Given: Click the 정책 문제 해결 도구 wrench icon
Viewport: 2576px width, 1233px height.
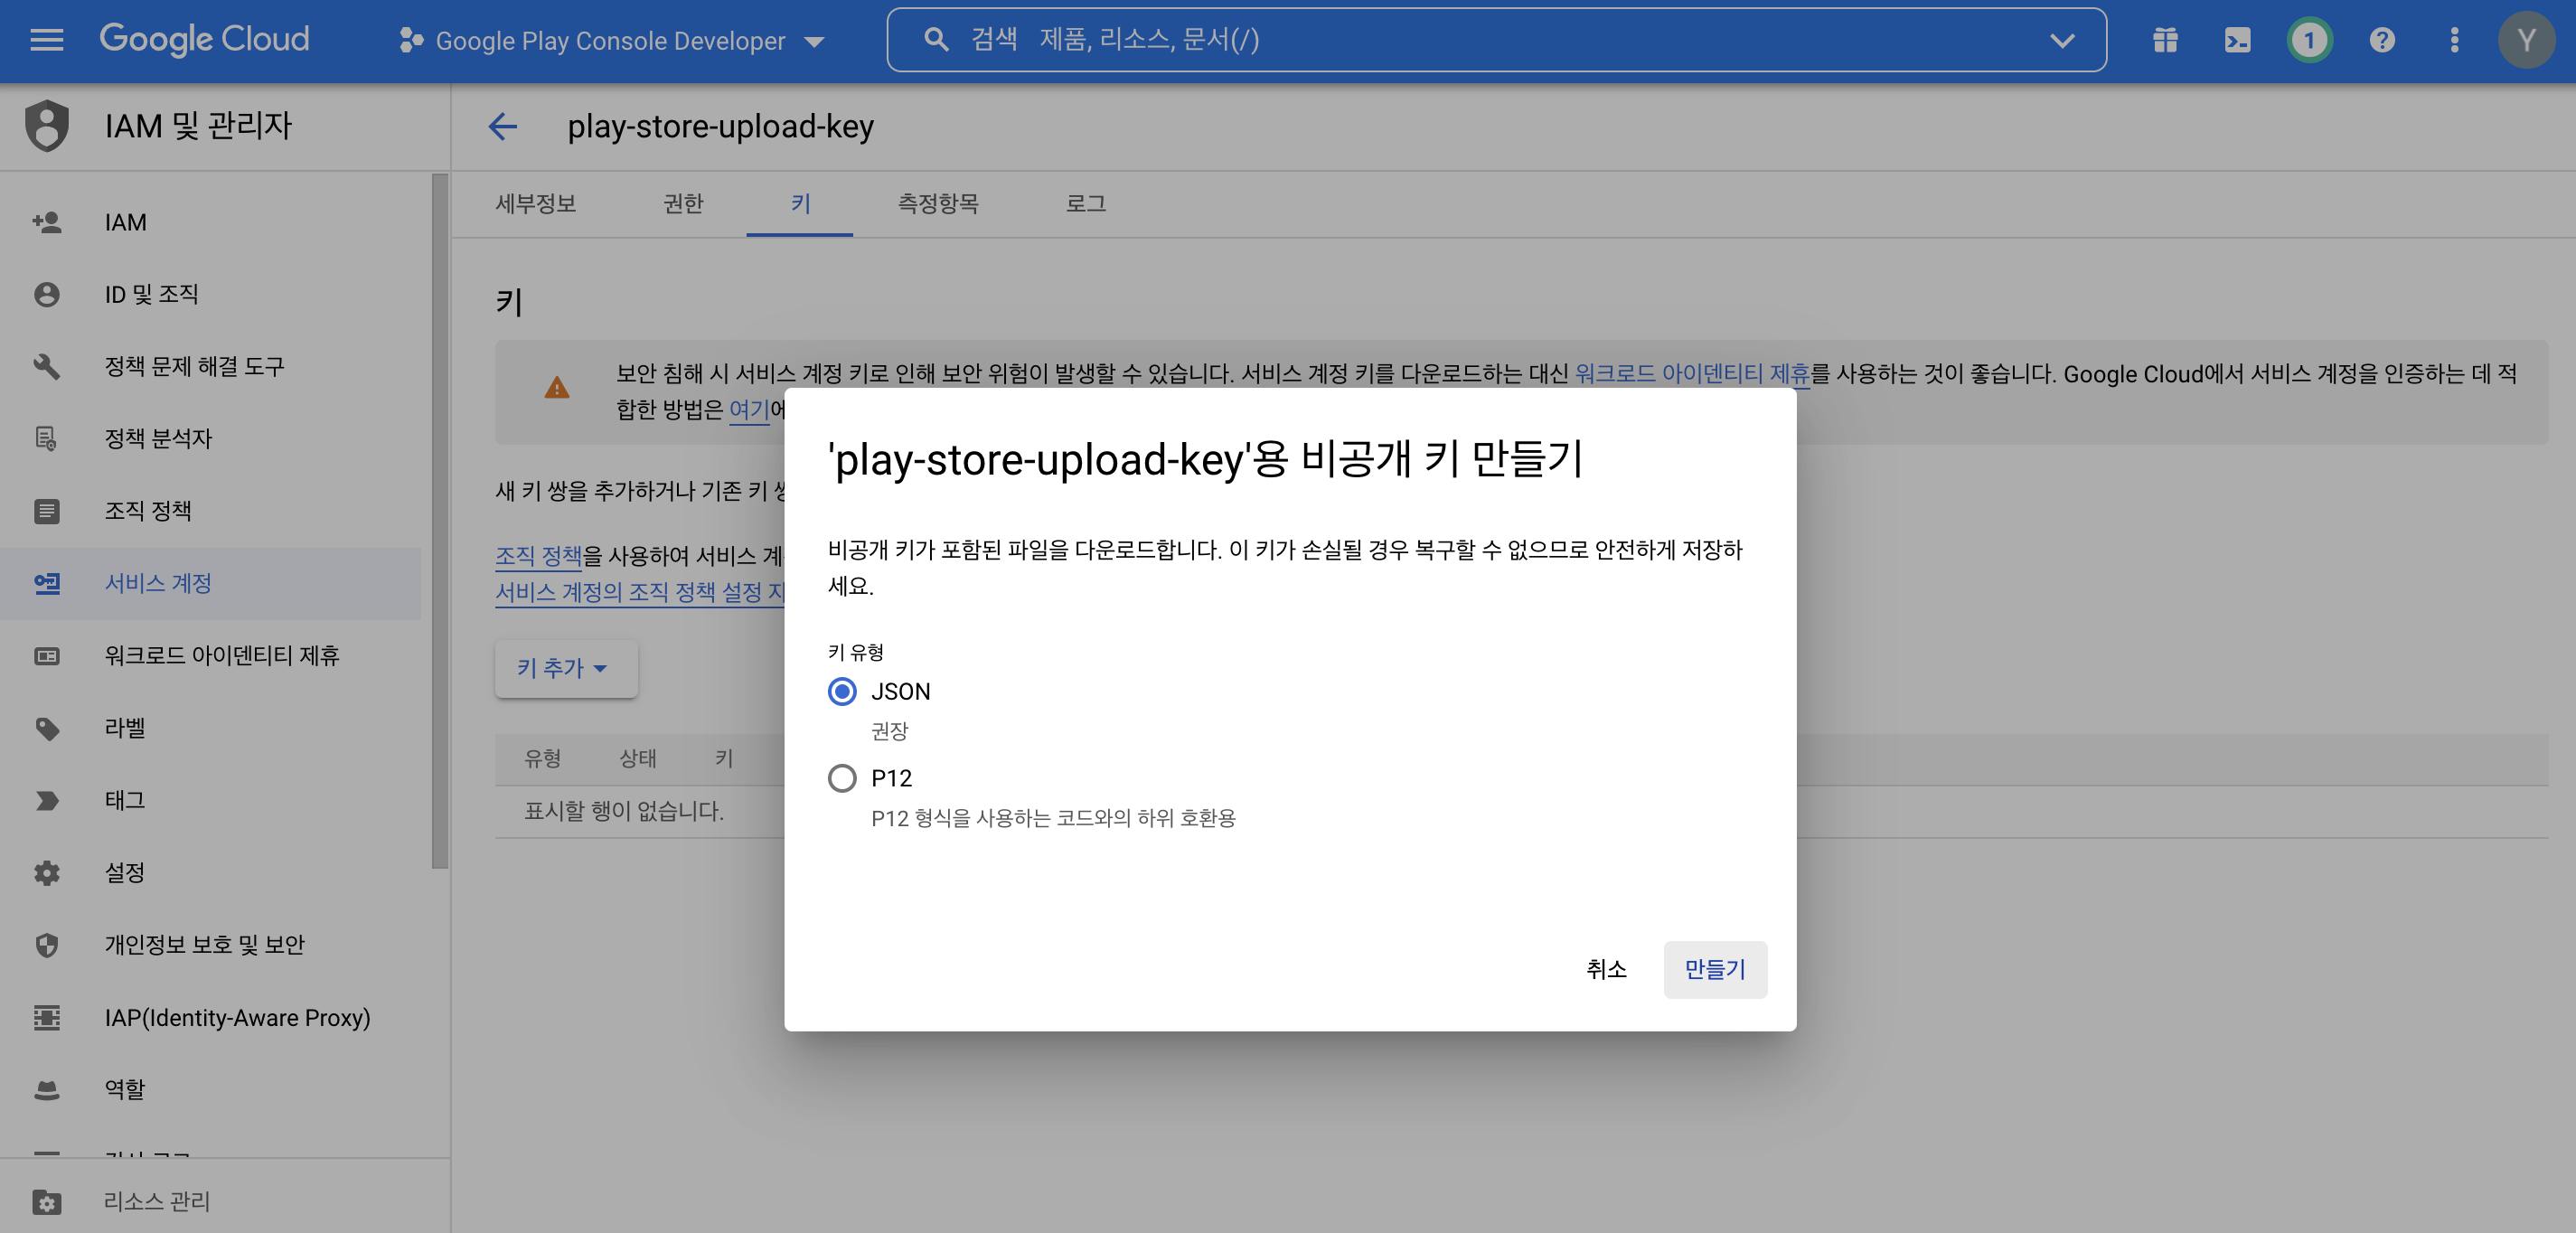Looking at the screenshot, I should (47, 366).
